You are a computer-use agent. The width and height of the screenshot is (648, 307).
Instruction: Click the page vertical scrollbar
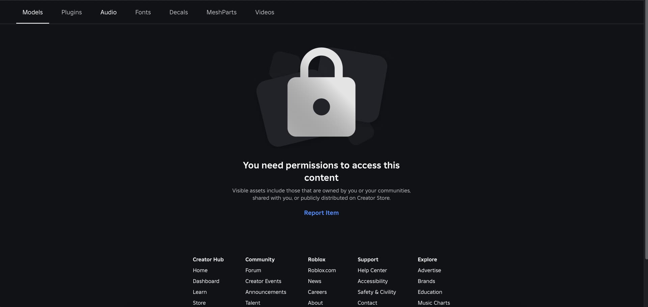click(x=646, y=130)
